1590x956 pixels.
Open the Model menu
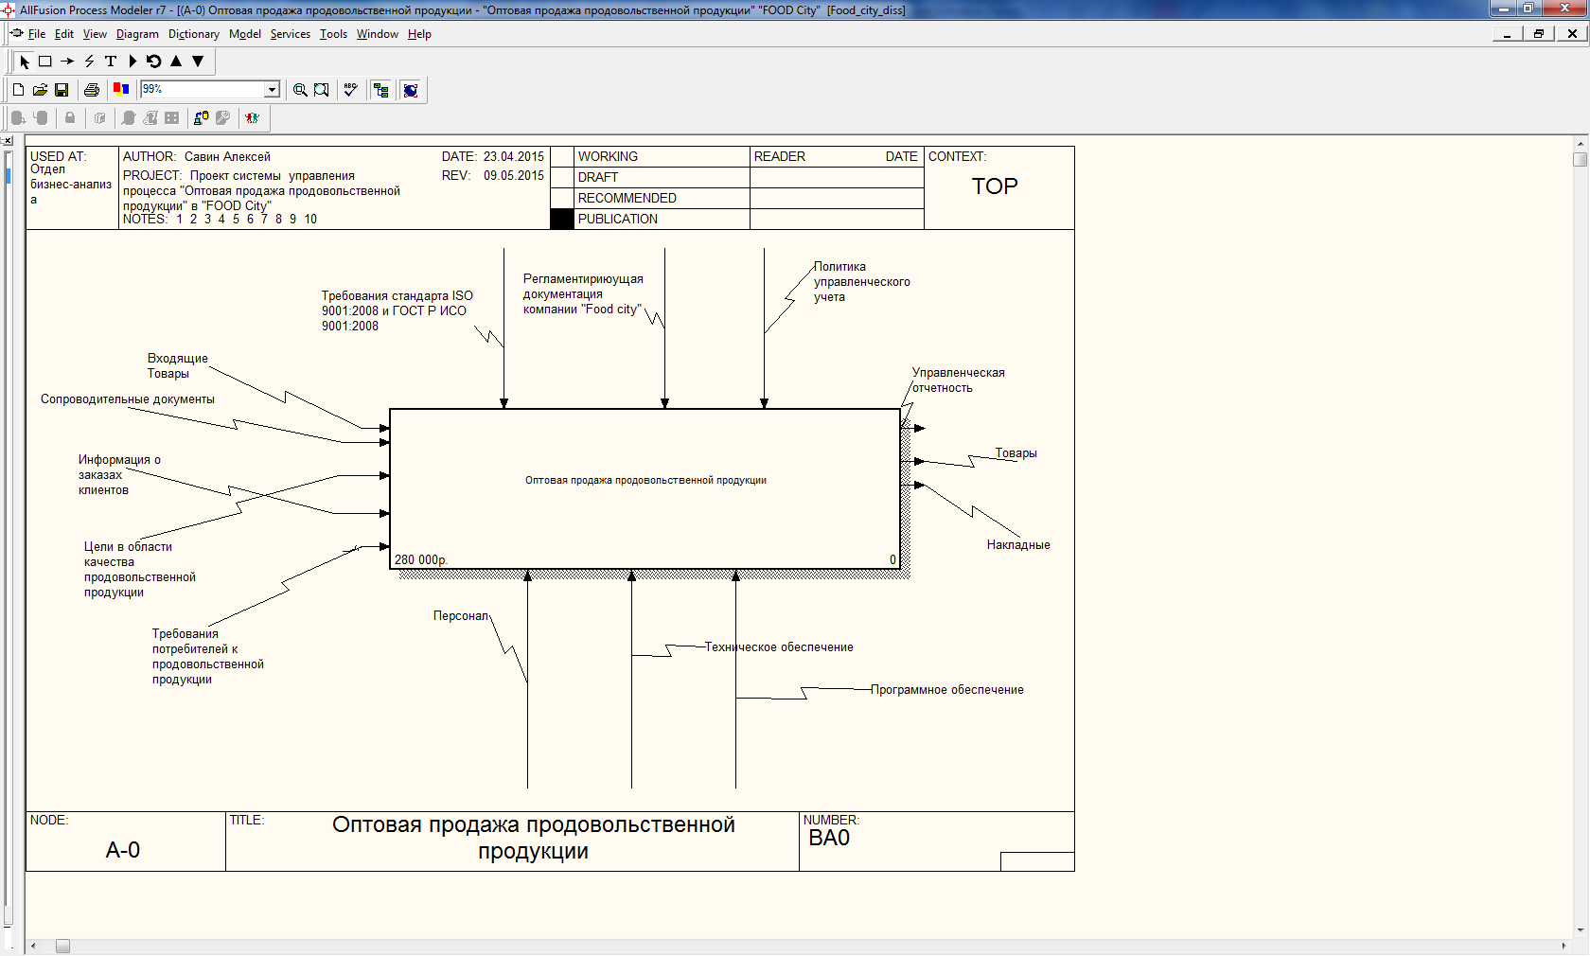pos(244,34)
